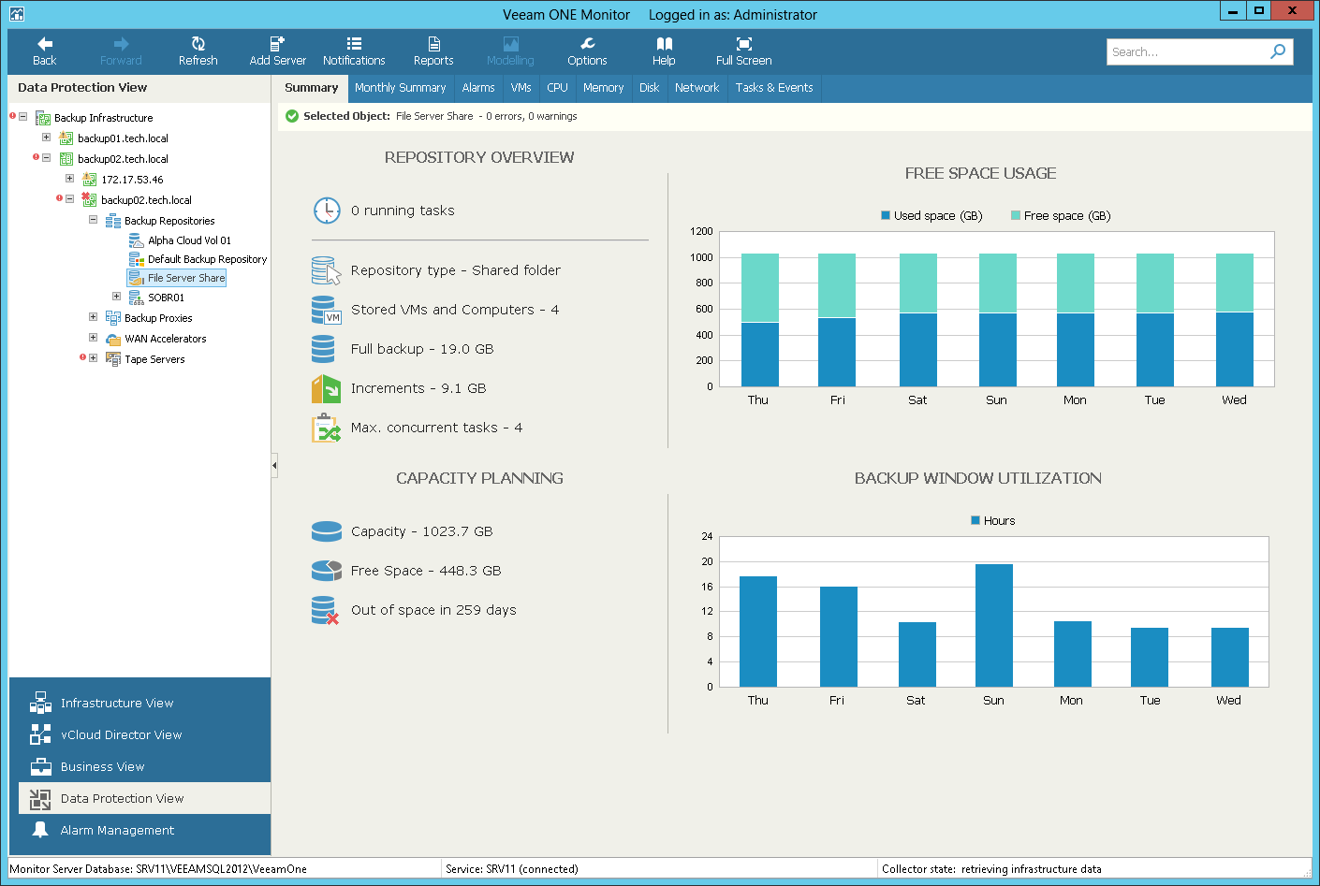Click Free space legend swatch
1320x886 pixels.
tap(1016, 215)
